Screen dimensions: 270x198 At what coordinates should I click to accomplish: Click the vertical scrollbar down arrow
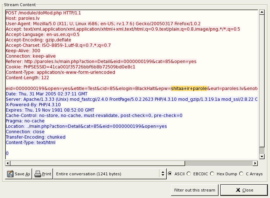point(262,157)
